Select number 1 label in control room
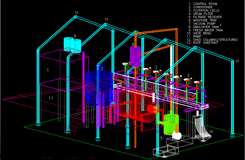Image resolution: width=245 pixels, height=160 pixels. pos(47,70)
